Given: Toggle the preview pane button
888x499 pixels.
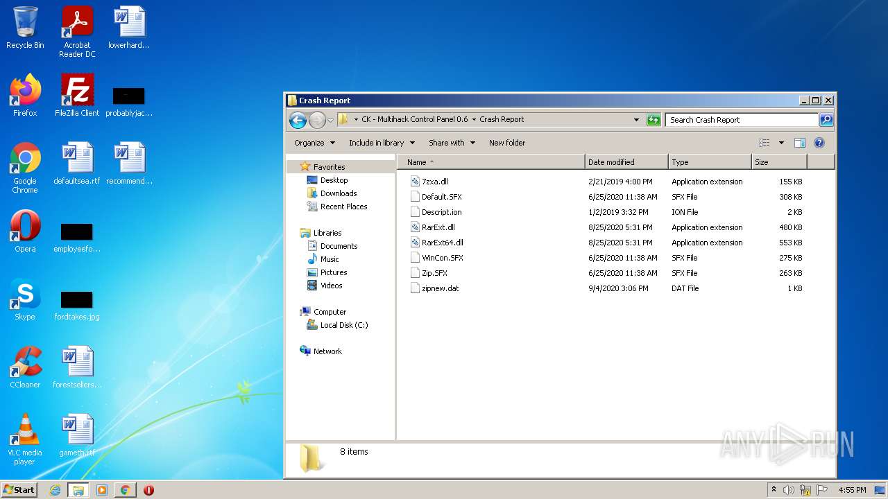Looking at the screenshot, I should click(800, 143).
